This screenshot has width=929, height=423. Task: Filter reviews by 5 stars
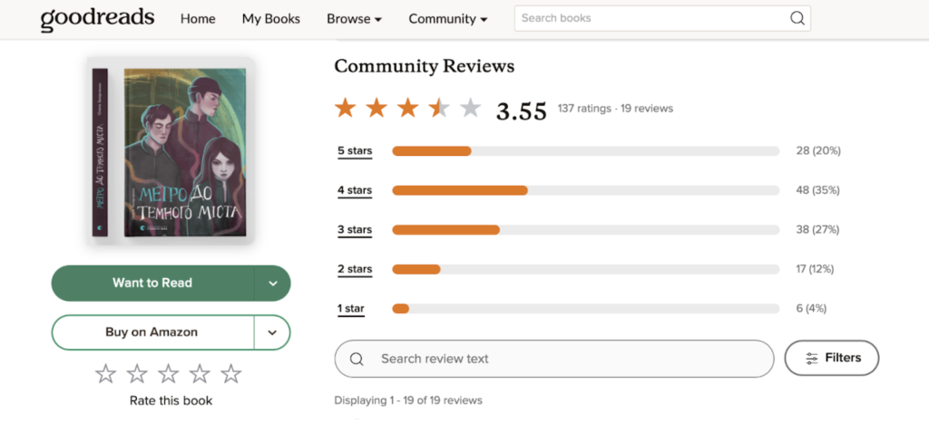[x=355, y=151]
